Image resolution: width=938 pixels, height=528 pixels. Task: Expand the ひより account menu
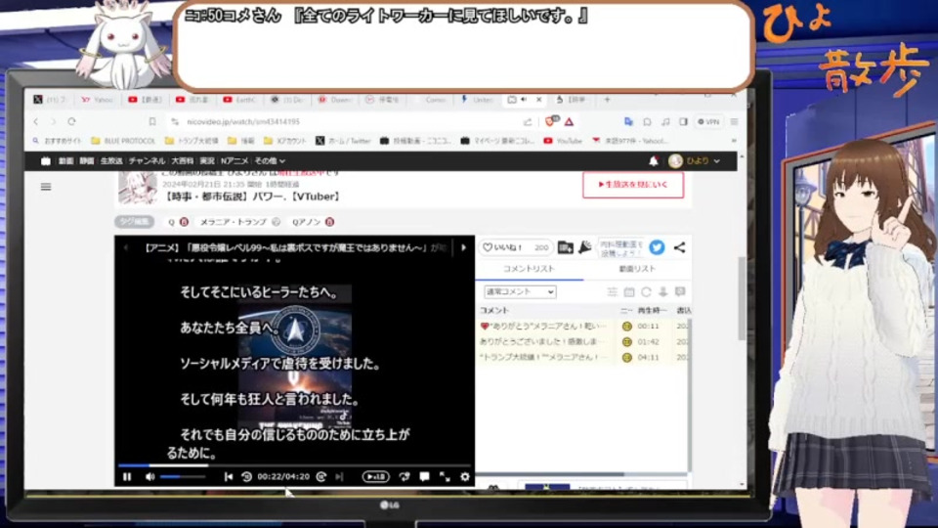[694, 161]
